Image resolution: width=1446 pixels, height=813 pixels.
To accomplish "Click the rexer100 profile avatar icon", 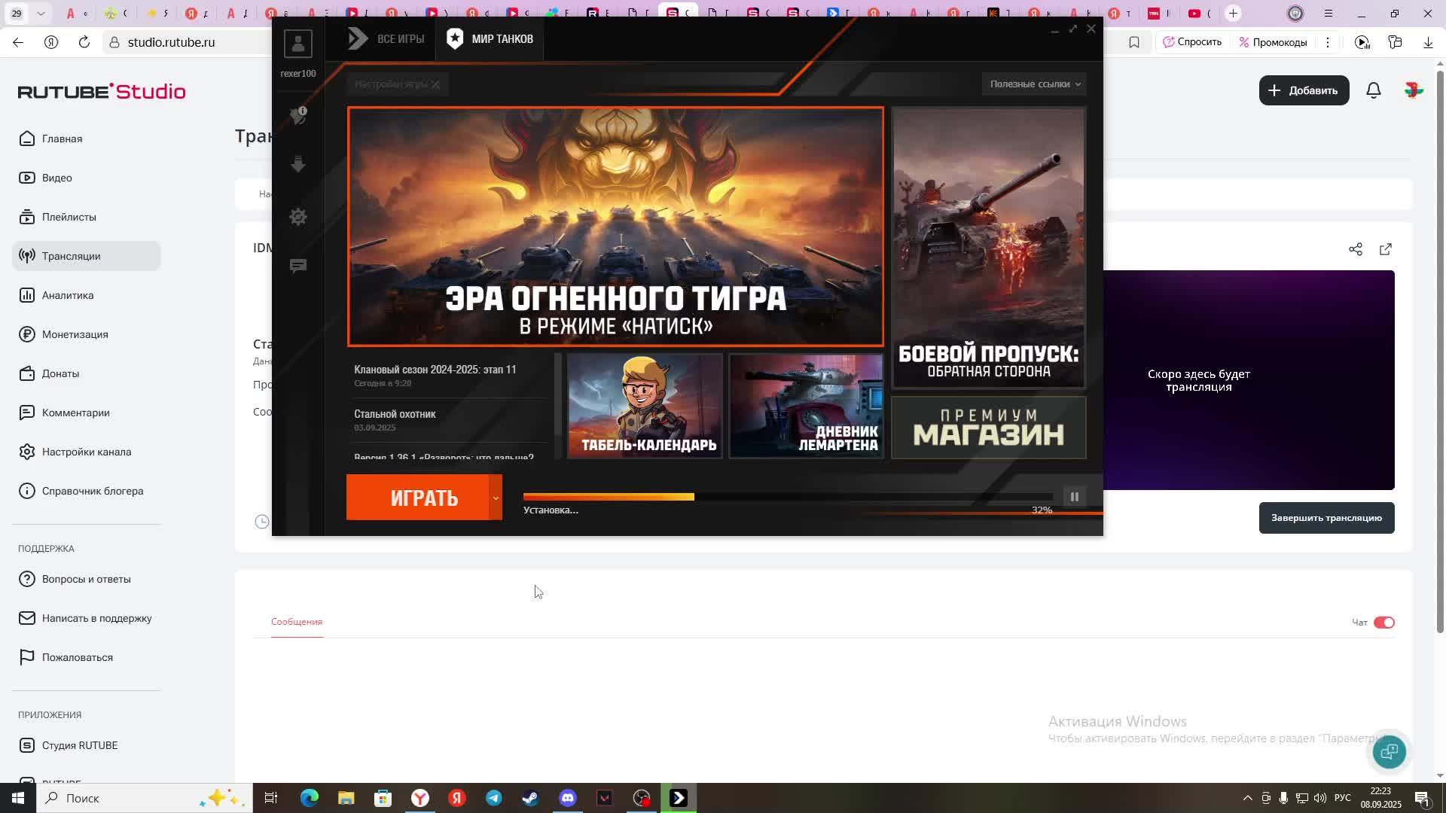I will (x=298, y=43).
